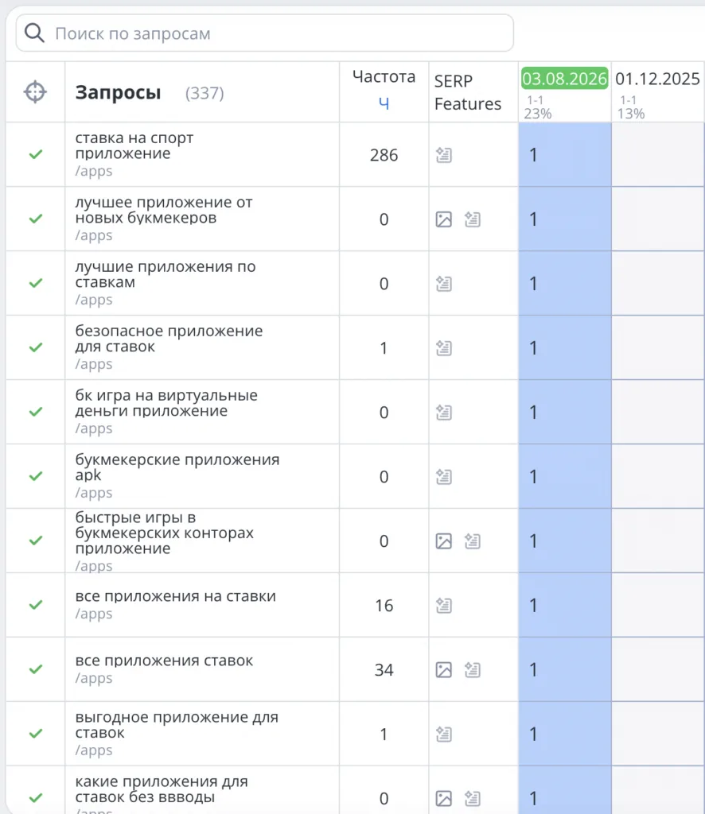Click AI snippet icon for "бк игра на виртуальные деньги"

[x=444, y=413]
